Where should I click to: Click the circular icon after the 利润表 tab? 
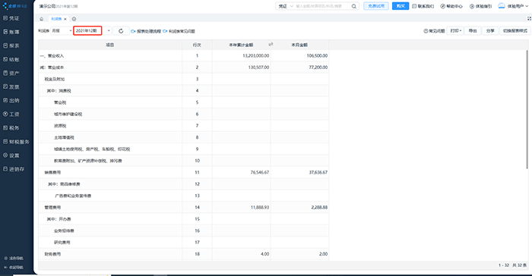74,19
